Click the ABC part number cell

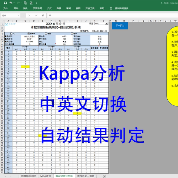click(x=64, y=36)
